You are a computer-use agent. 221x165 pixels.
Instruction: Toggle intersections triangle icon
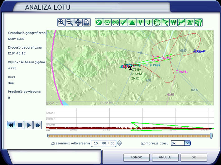point(132,22)
